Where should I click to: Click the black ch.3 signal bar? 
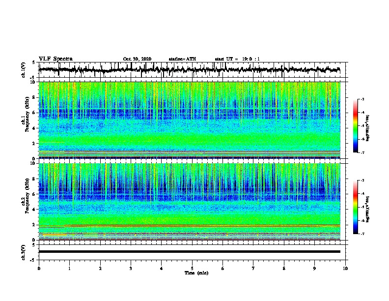coord(190,252)
